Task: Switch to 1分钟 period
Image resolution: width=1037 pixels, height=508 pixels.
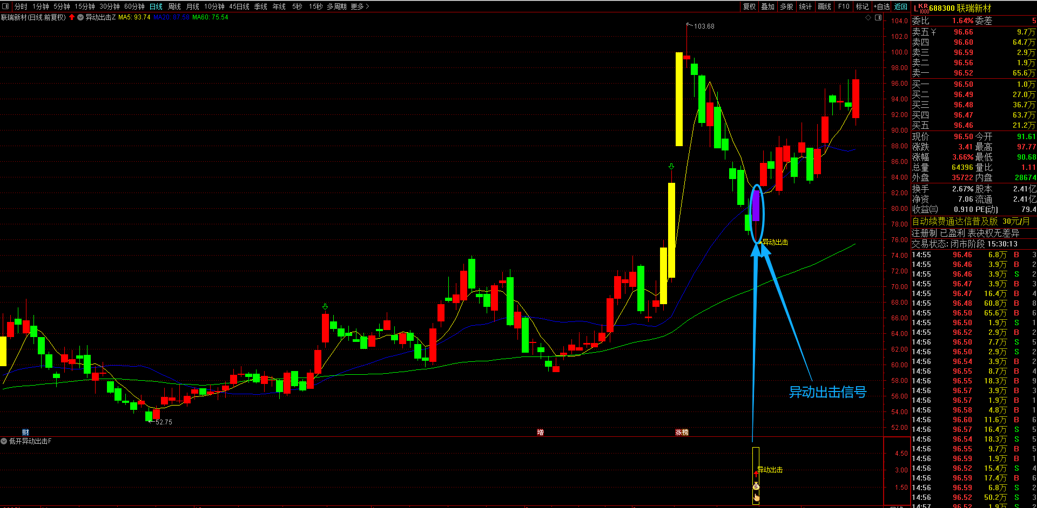Action: pos(41,6)
